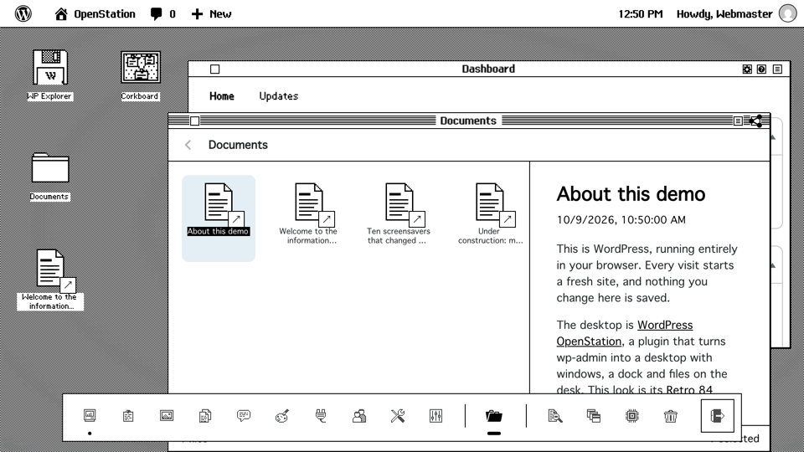The height and width of the screenshot is (452, 804).
Task: Click the help question icon in Dashboard title bar
Action: pyautogui.click(x=761, y=69)
